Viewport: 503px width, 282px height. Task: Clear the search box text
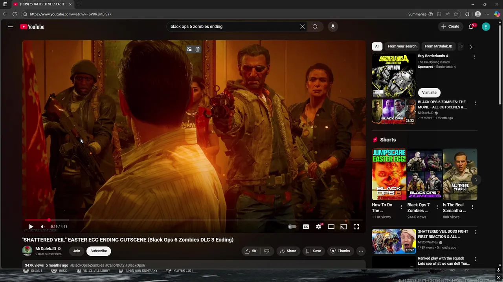click(302, 27)
